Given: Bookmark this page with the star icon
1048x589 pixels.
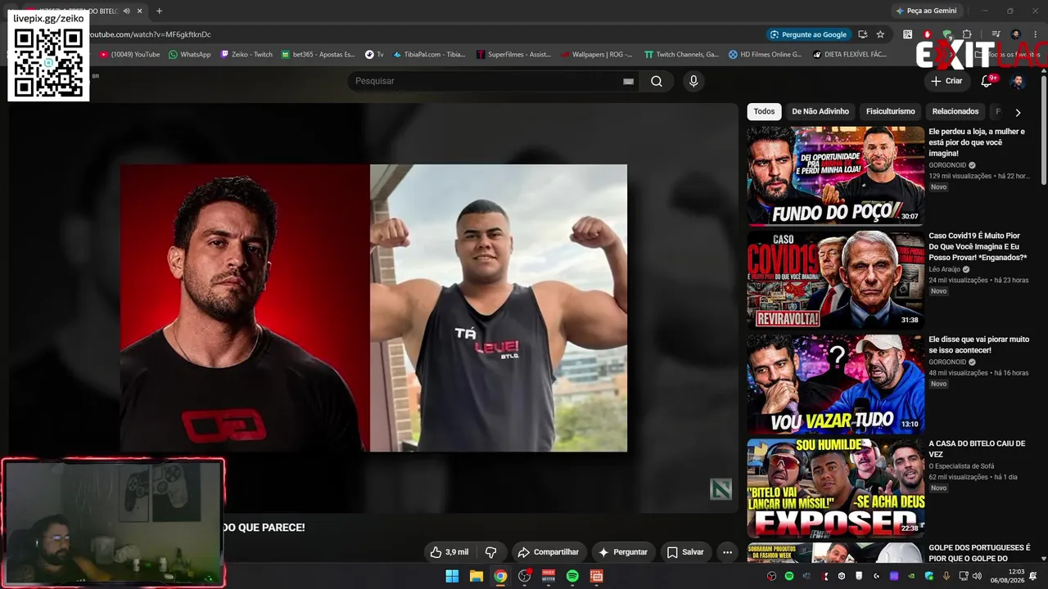Looking at the screenshot, I should pyautogui.click(x=880, y=34).
